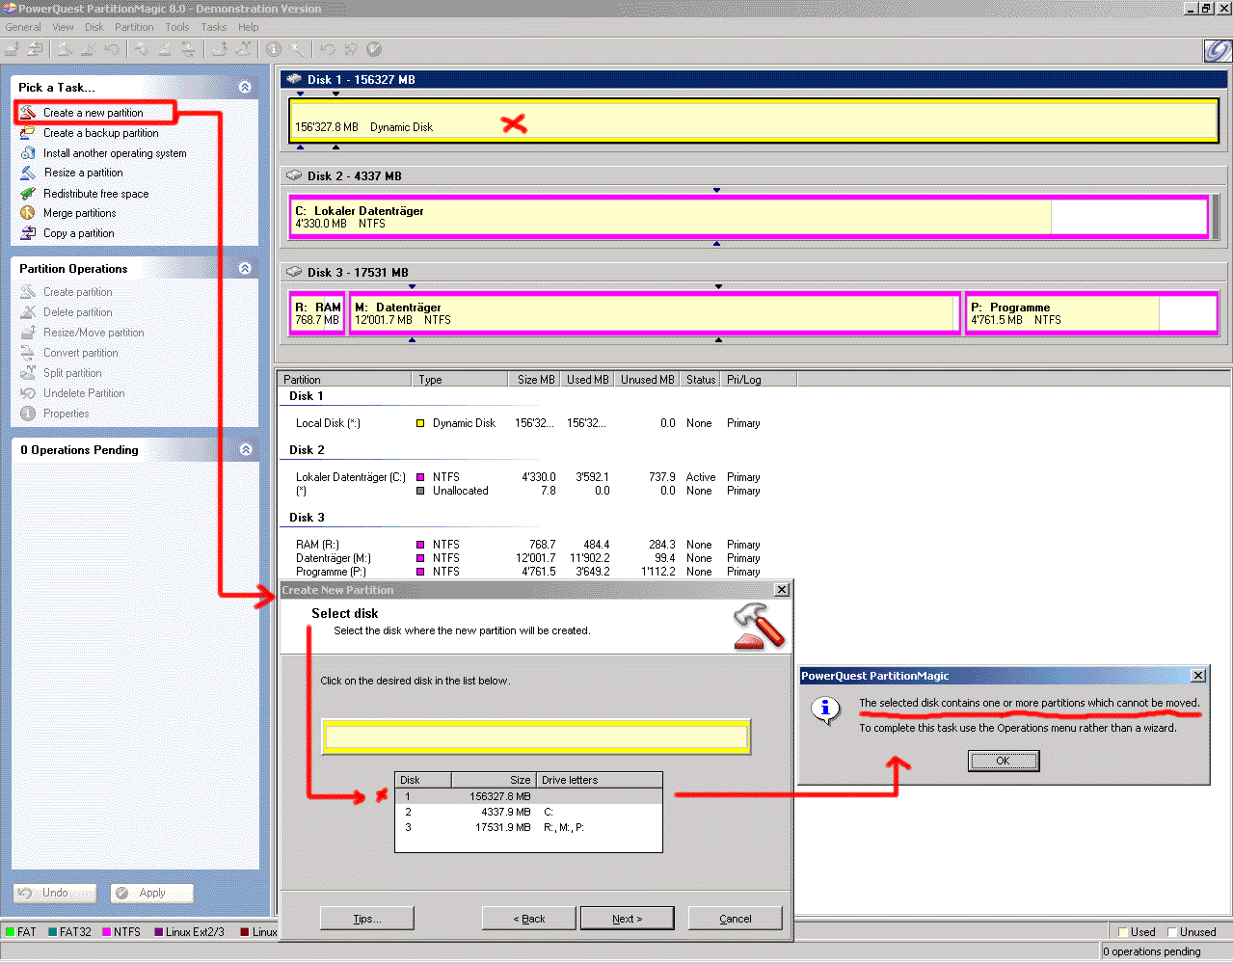Image resolution: width=1233 pixels, height=964 pixels.
Task: Click the NTFS magenta legend swatch
Action: click(x=106, y=932)
